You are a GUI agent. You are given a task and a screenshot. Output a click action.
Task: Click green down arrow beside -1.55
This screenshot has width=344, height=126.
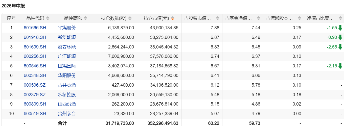pos(340,28)
